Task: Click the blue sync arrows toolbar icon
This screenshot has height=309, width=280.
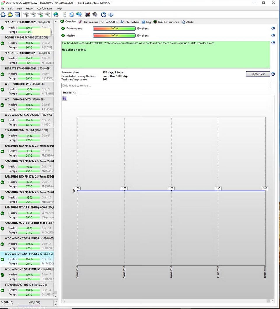Action: point(72,15)
